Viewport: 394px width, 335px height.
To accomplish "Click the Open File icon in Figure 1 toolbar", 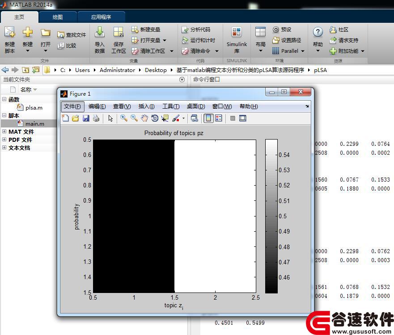I will click(x=76, y=118).
